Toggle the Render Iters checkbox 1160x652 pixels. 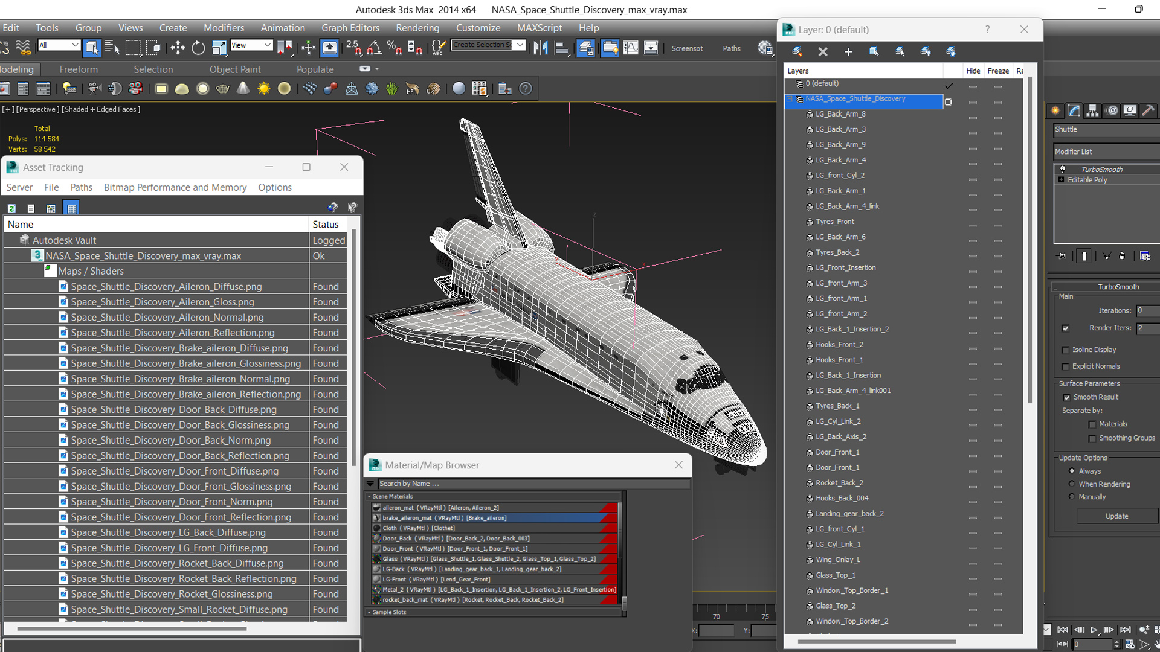point(1065,328)
